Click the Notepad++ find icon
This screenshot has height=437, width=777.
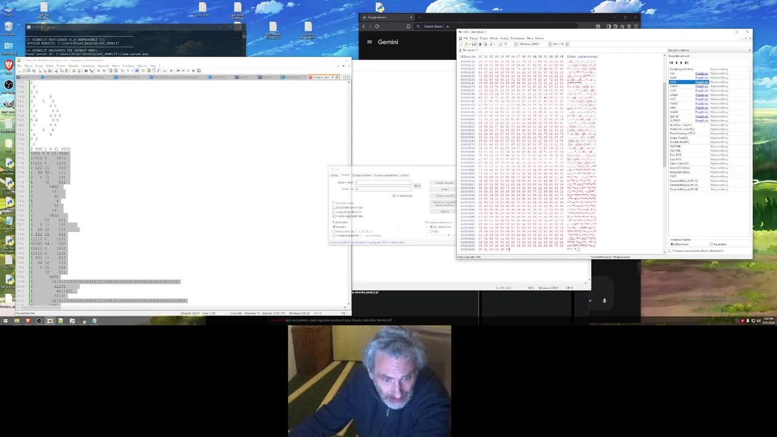[86, 71]
